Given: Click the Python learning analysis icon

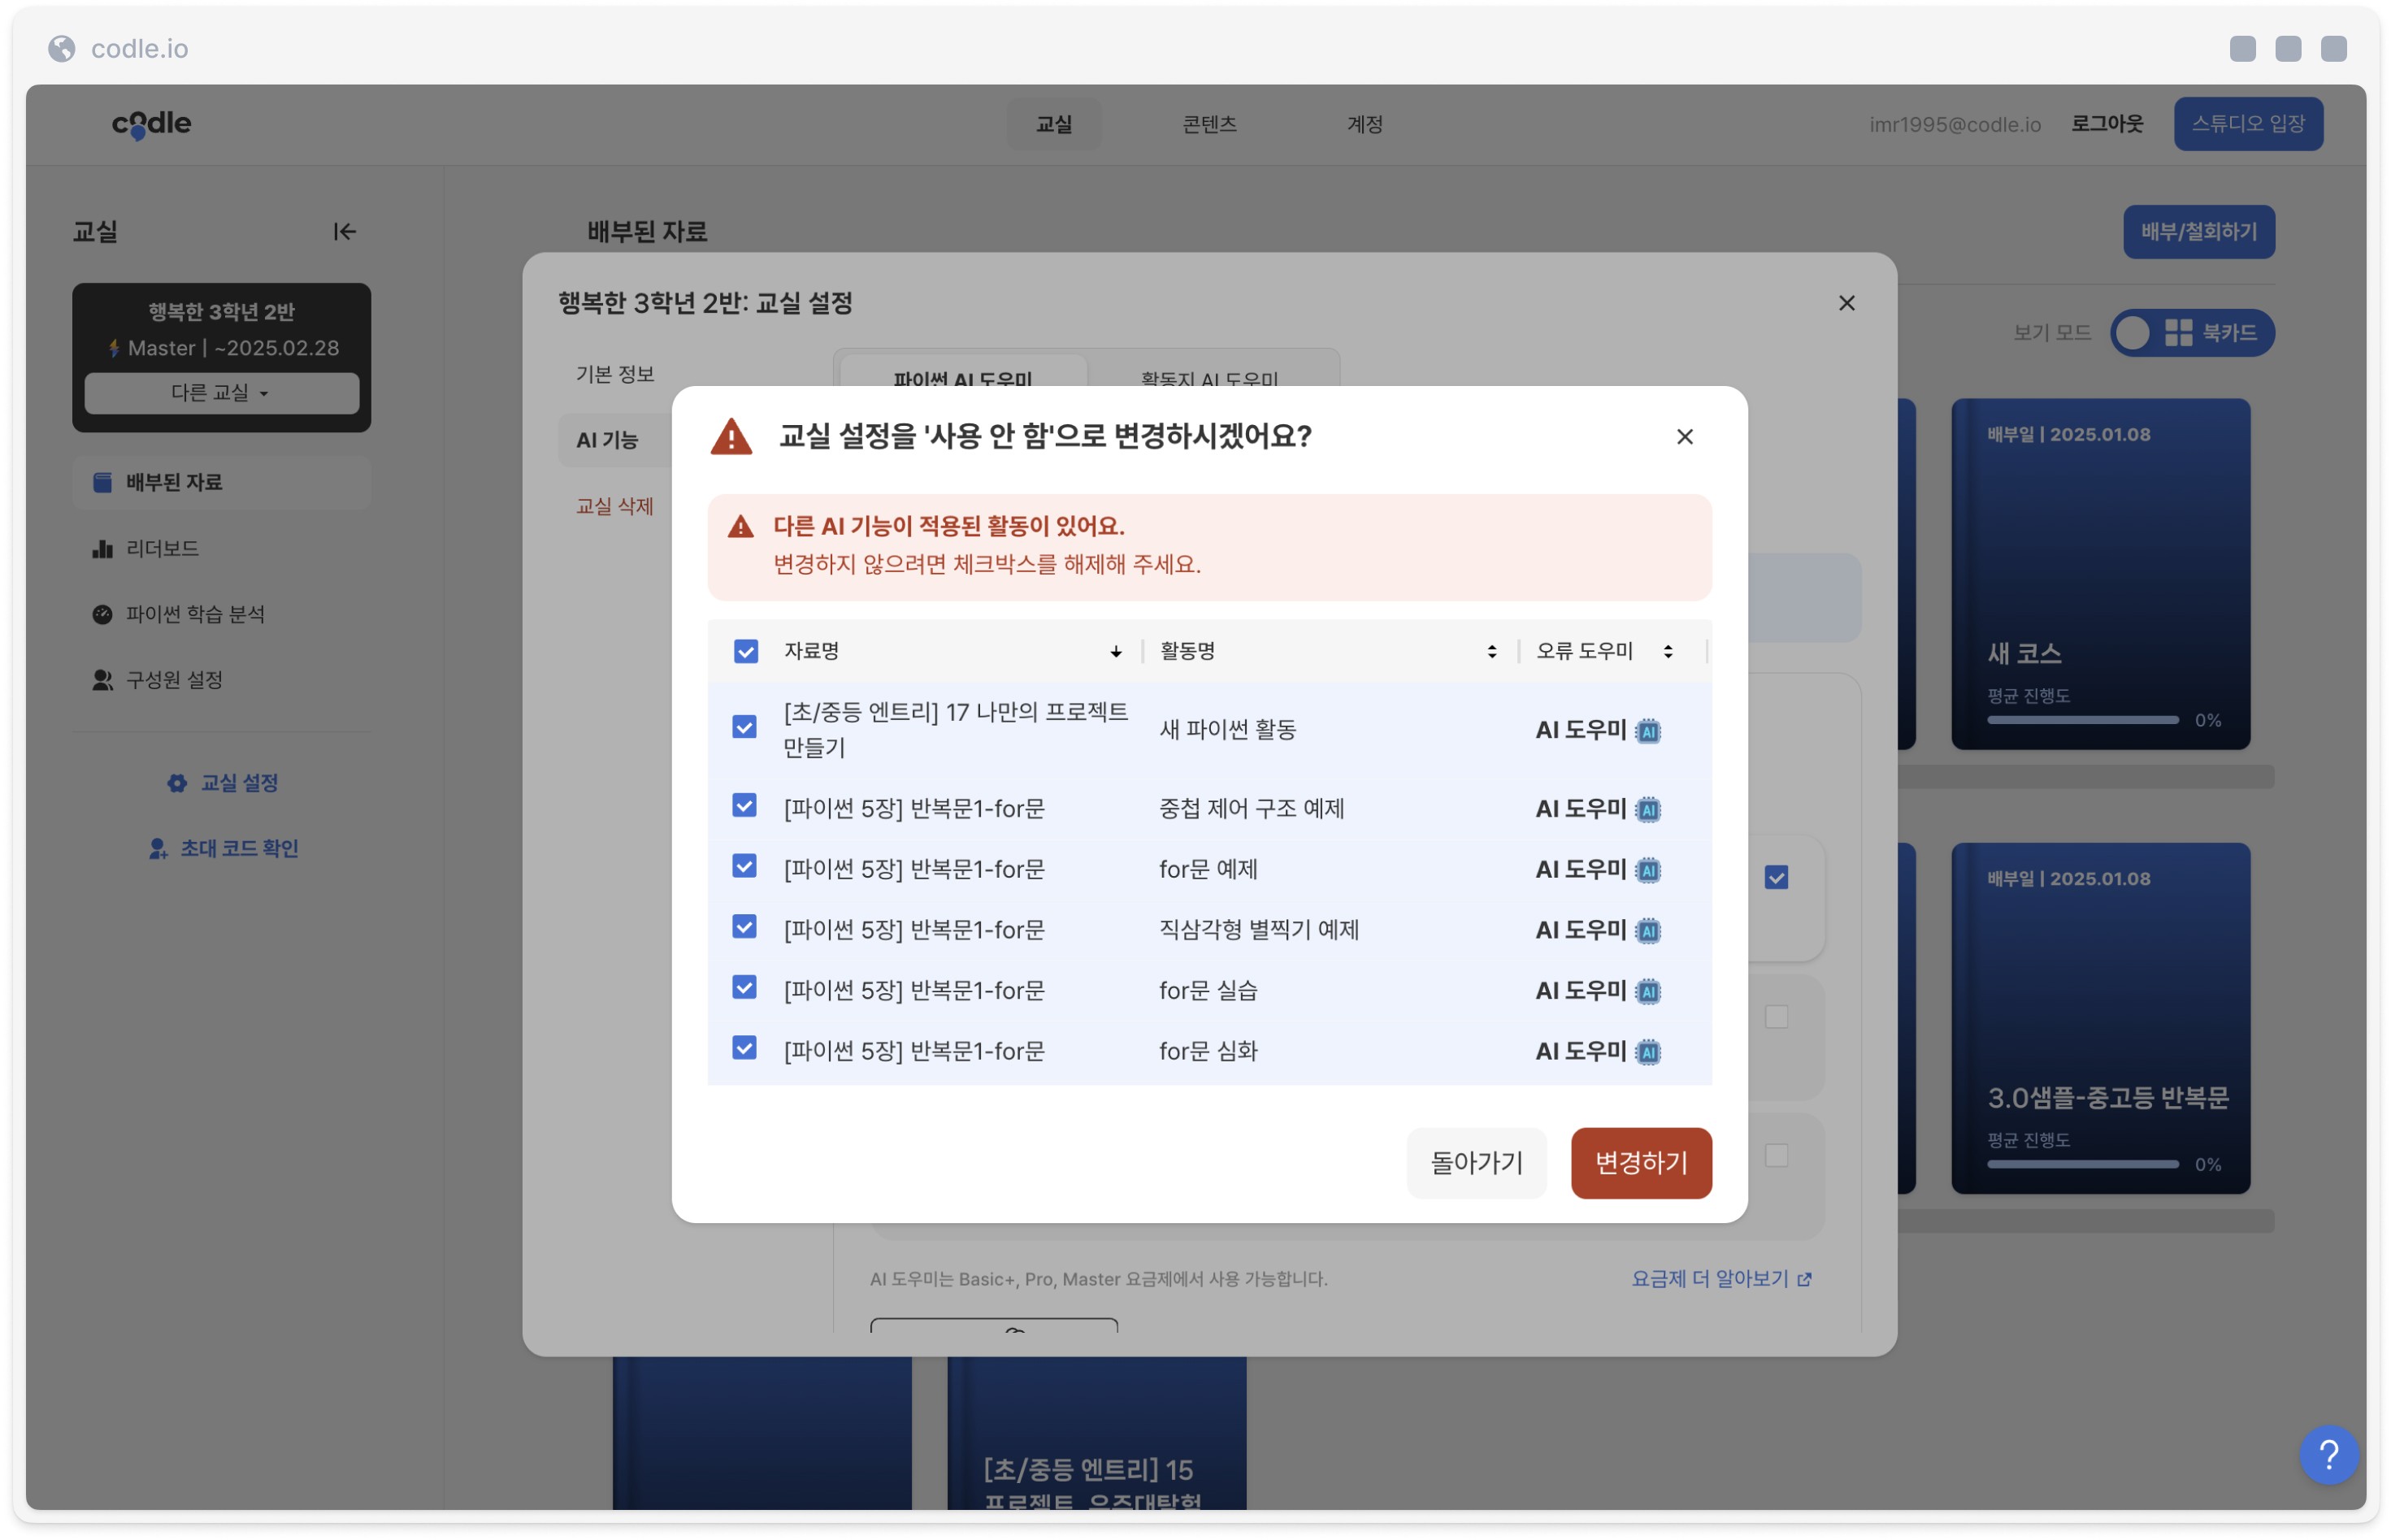Looking at the screenshot, I should tap(102, 614).
